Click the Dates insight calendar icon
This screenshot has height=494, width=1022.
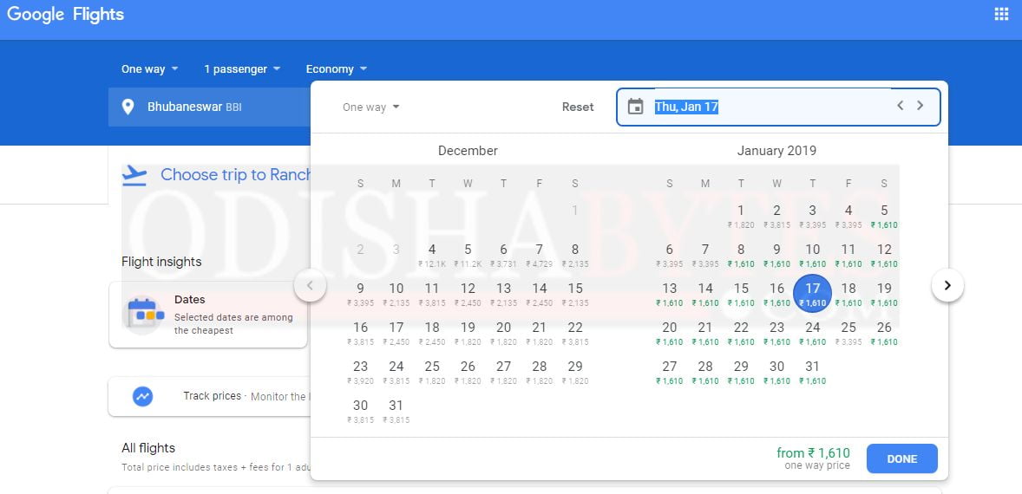(144, 314)
